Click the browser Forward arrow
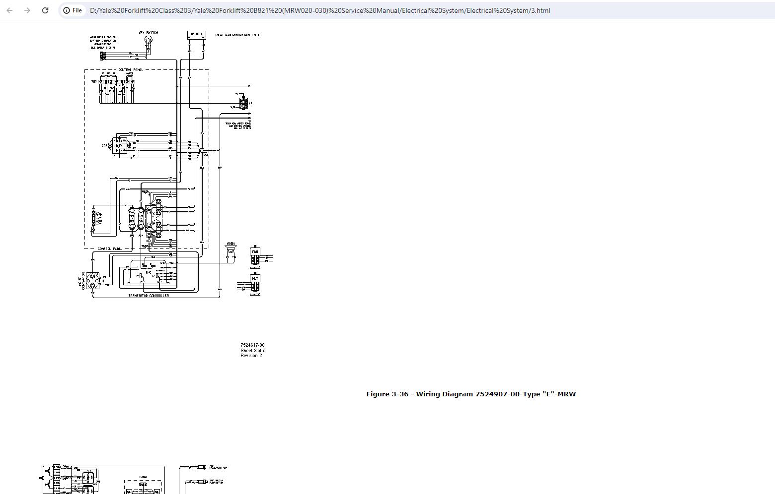The width and height of the screenshot is (775, 494). point(27,10)
